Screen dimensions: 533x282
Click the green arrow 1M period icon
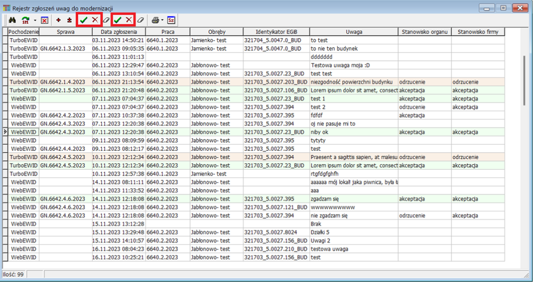(x=26, y=20)
